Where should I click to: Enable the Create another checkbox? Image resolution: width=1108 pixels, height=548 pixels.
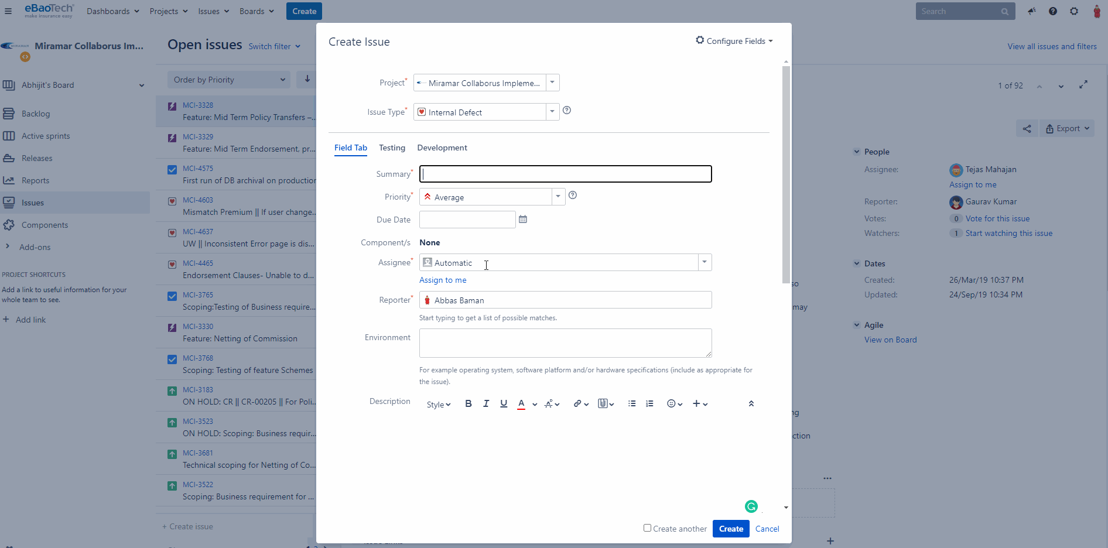[x=647, y=528]
